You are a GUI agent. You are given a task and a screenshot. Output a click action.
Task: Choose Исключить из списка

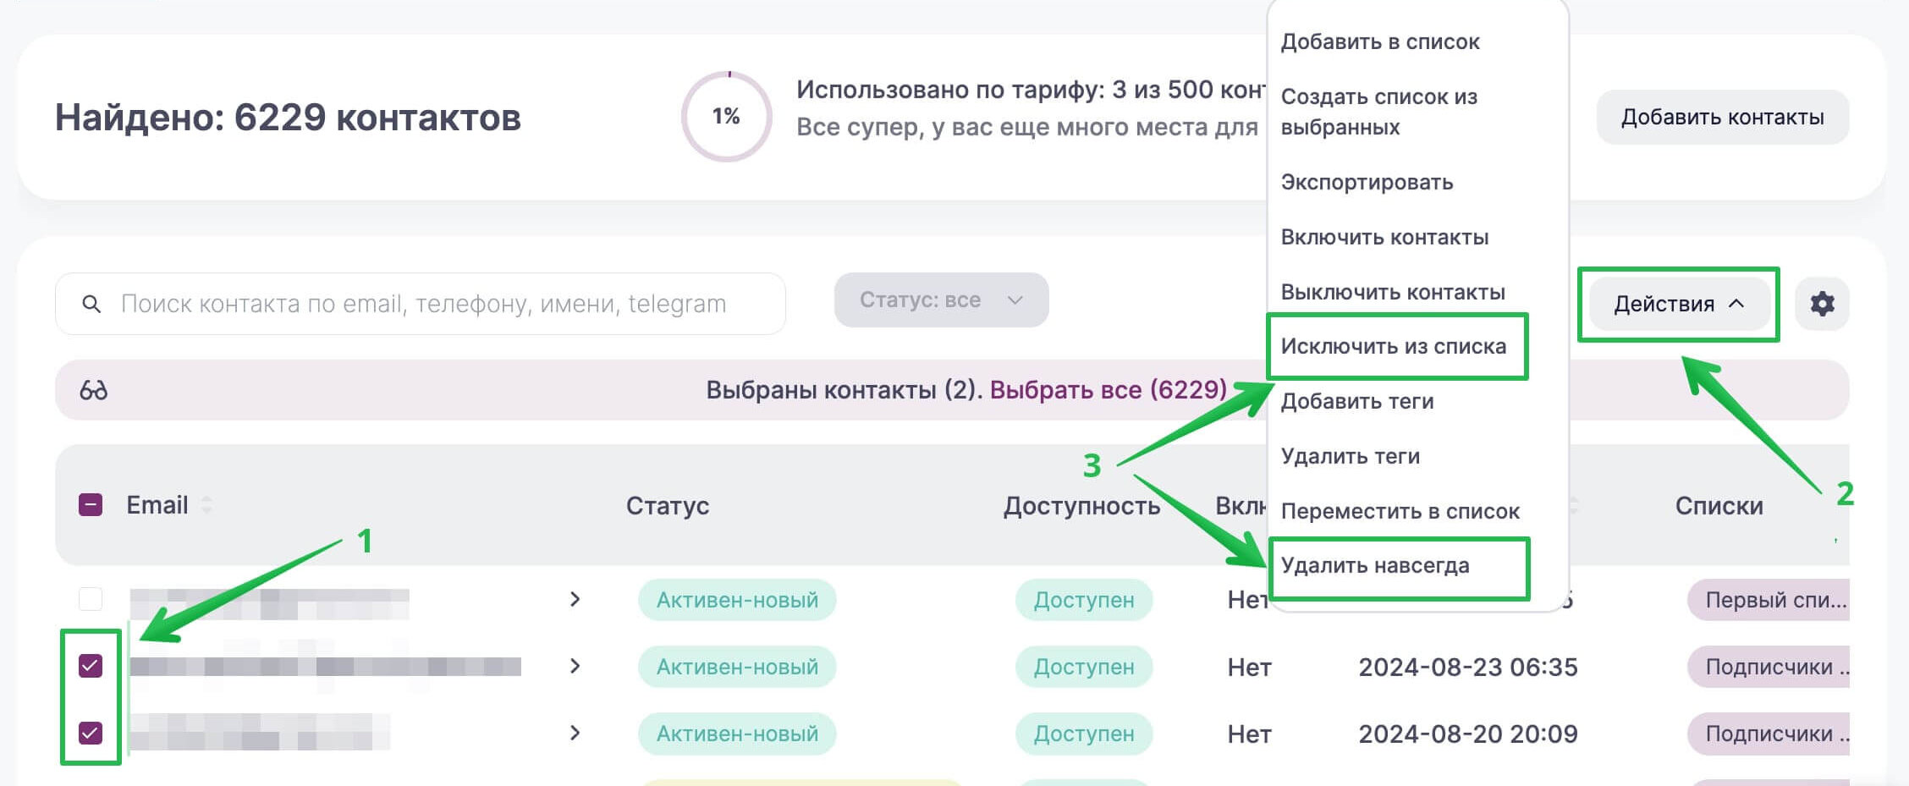(x=1394, y=346)
